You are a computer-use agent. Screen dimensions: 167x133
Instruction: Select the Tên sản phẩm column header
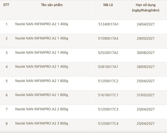(52, 5)
